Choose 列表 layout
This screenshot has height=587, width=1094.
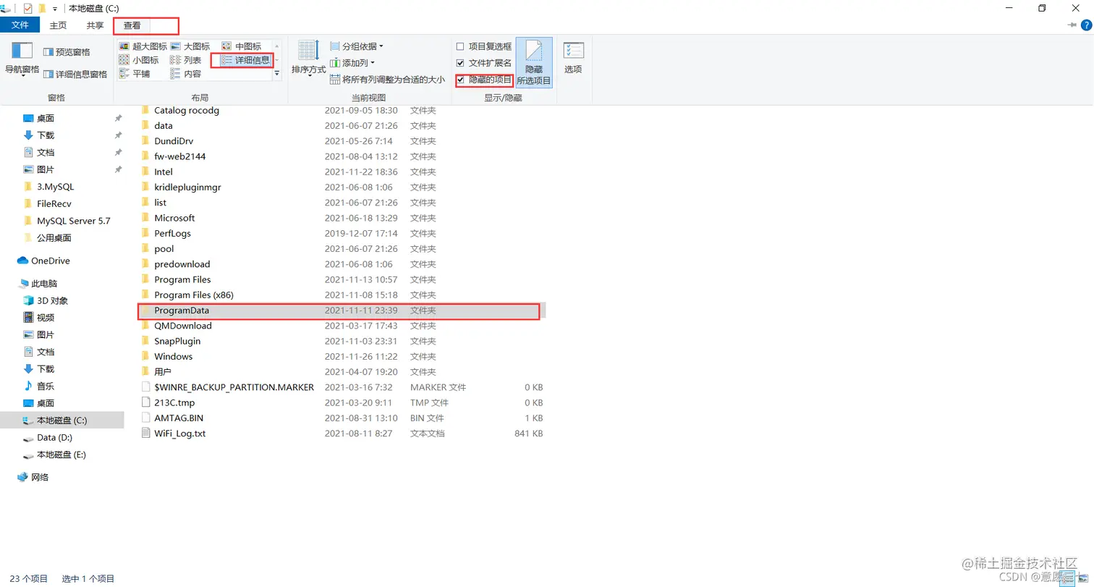pos(185,60)
